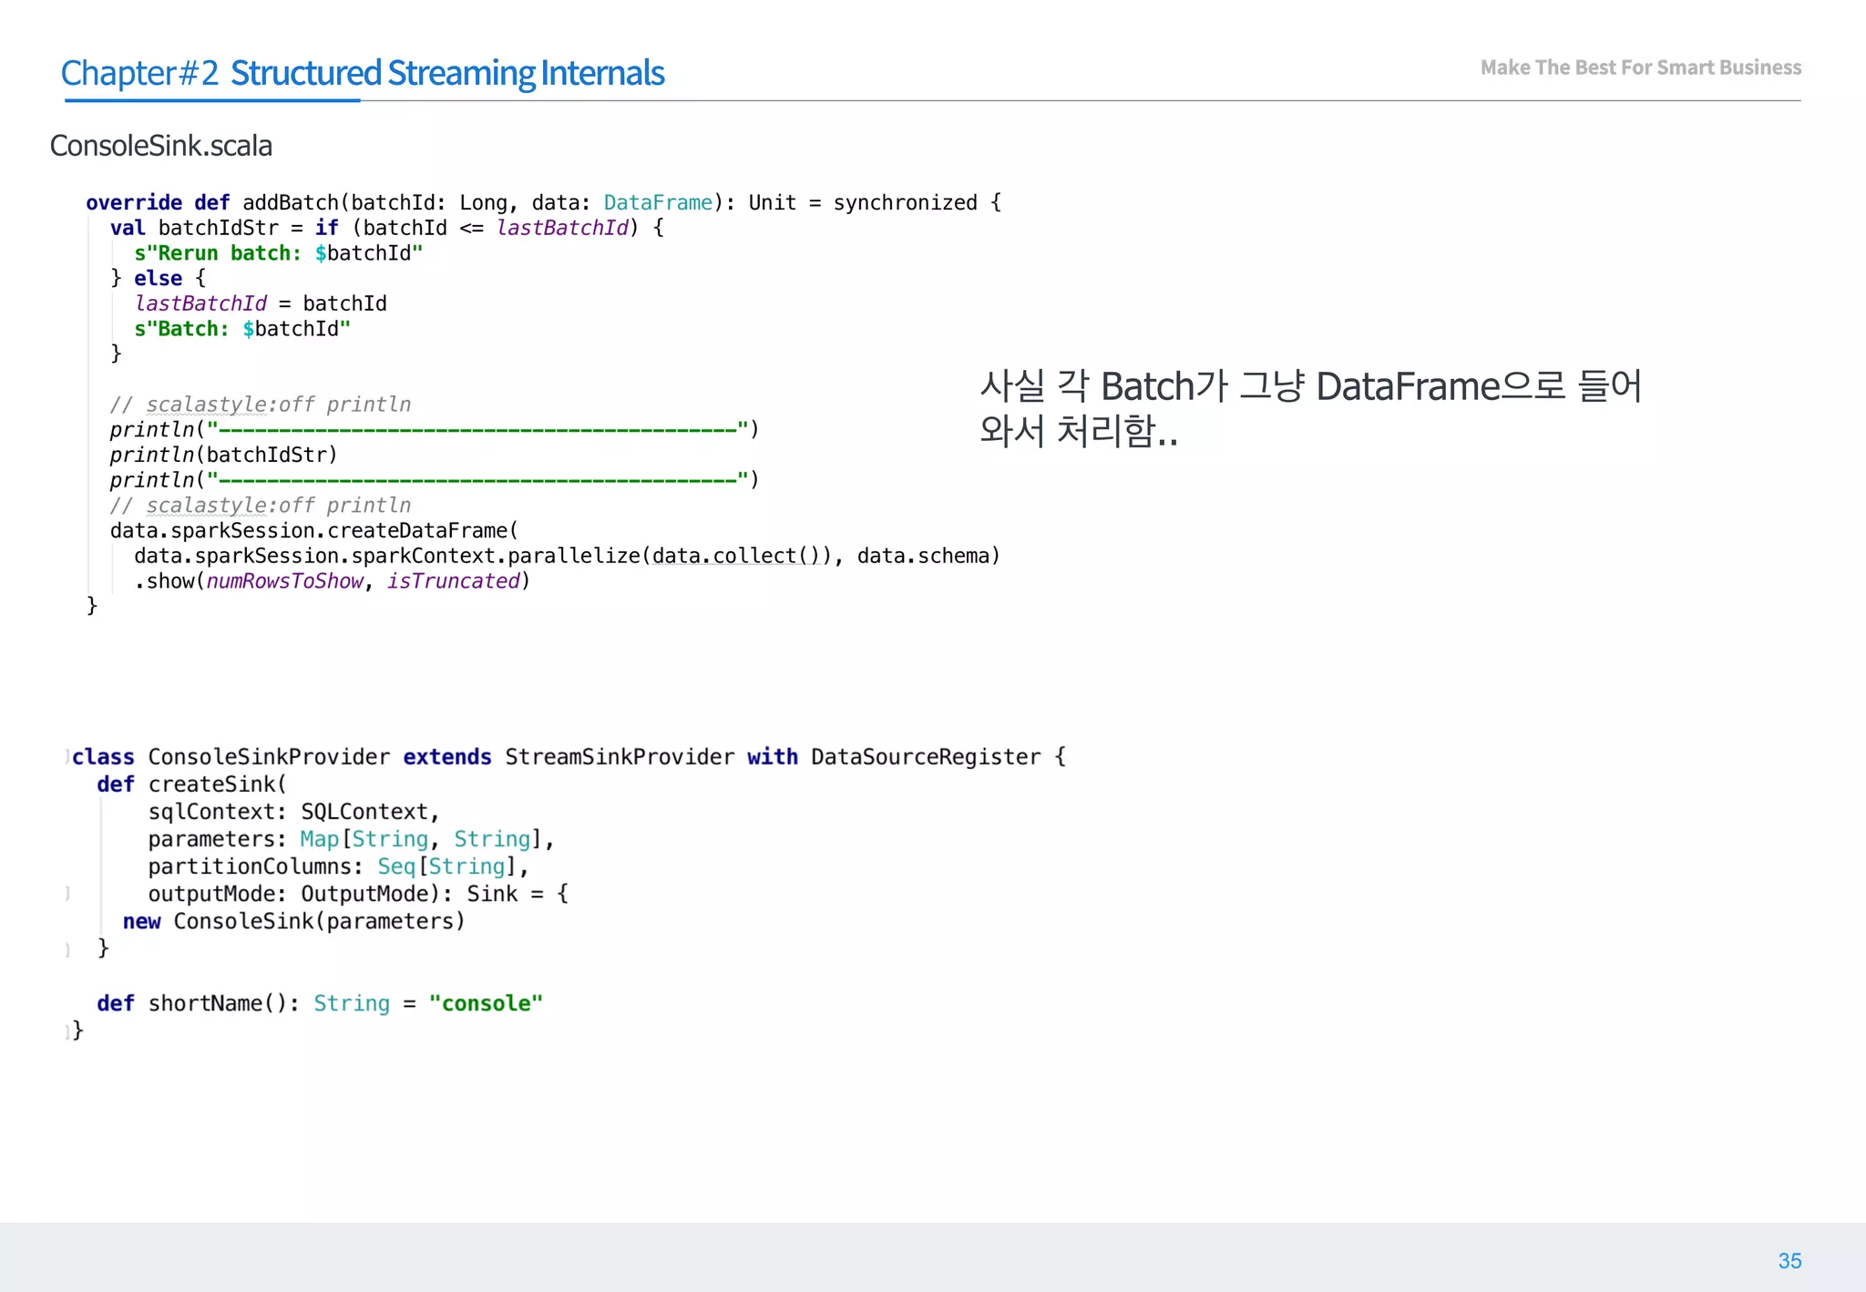This screenshot has height=1292, width=1866.
Task: Click the 'data.sparkSession.createDataFrame(' line
Action: click(x=314, y=530)
